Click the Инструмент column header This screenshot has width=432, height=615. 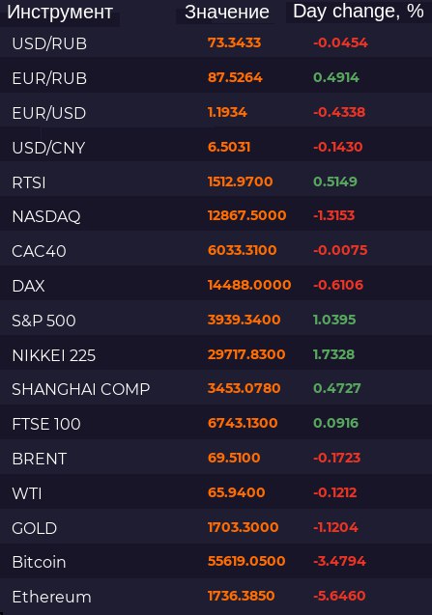tap(60, 13)
